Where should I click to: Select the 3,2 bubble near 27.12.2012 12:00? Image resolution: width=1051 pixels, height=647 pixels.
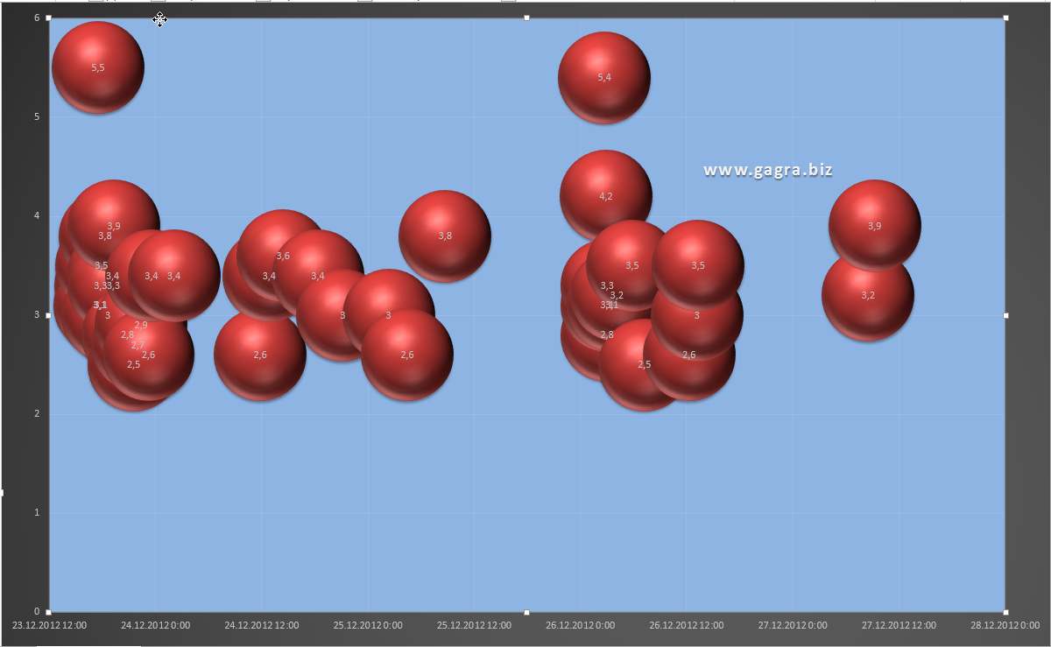[868, 295]
